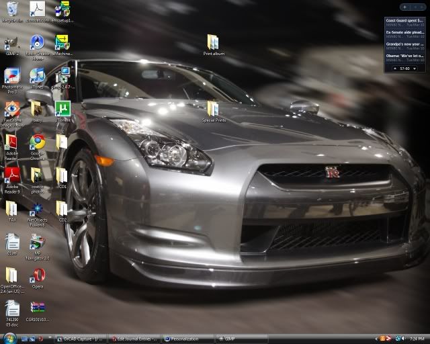Select the CGR101V10 archive icon

(x=38, y=311)
